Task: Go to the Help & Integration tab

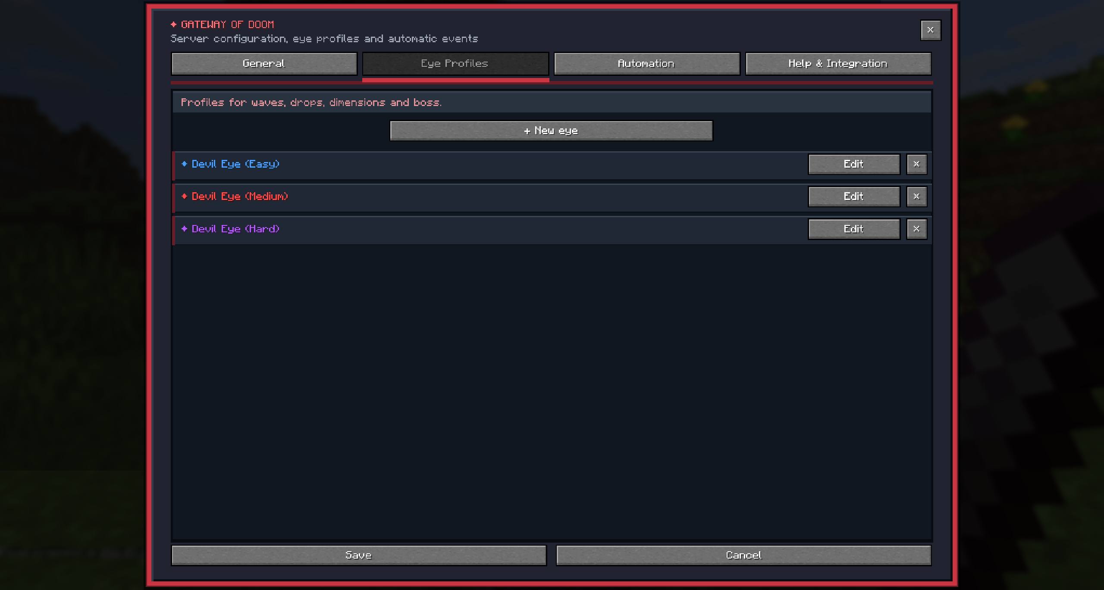Action: click(x=838, y=64)
